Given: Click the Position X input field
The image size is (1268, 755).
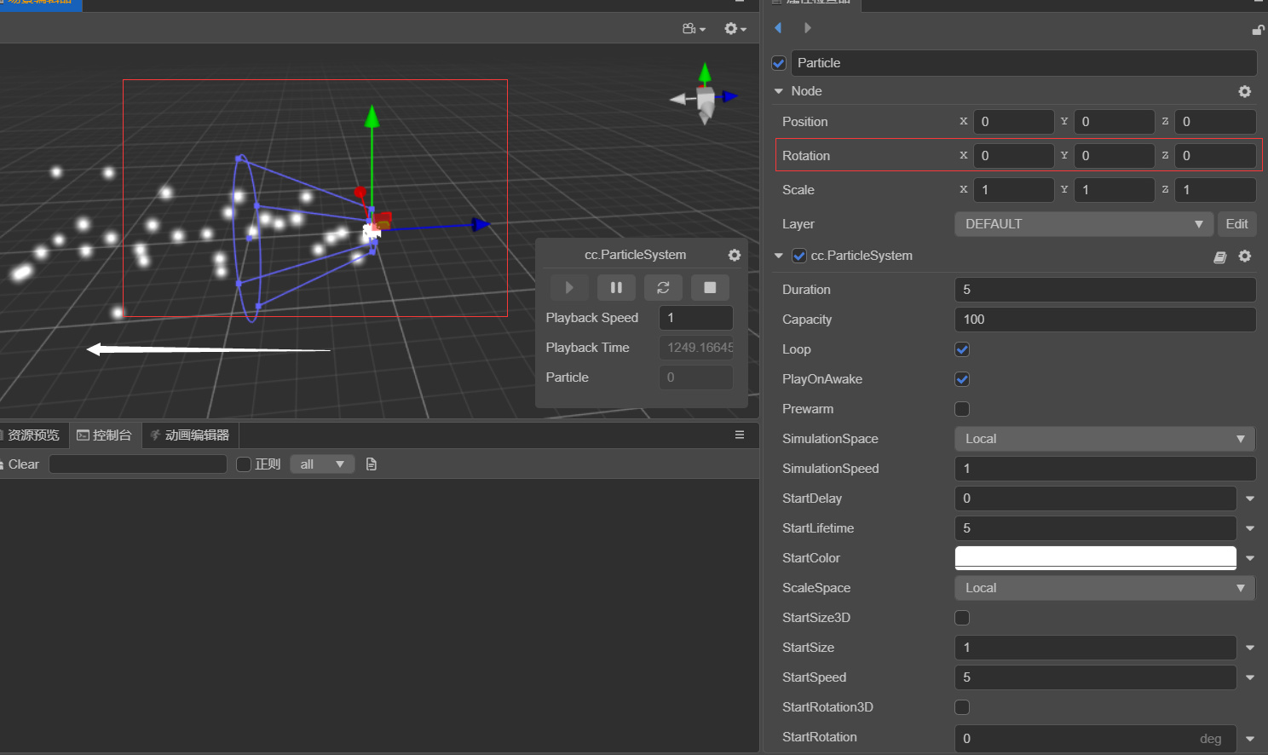Looking at the screenshot, I should [1014, 122].
